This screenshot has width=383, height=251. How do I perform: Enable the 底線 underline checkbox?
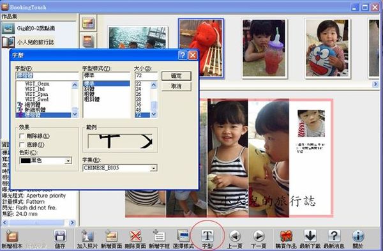click(x=22, y=145)
